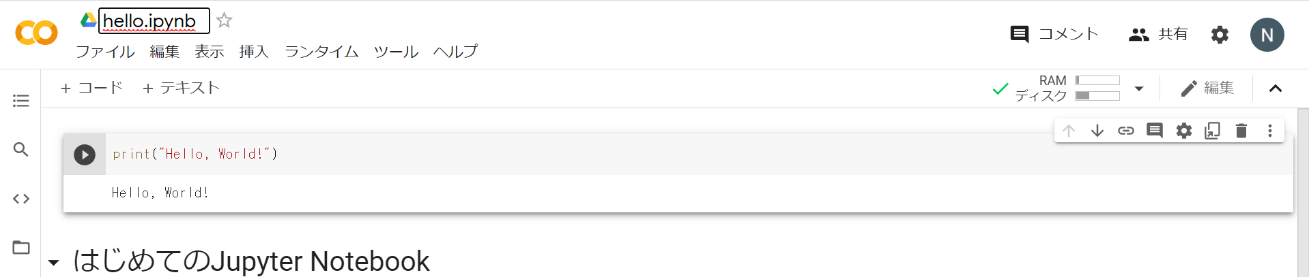
Task: Add comment to cell icon
Action: (1155, 131)
